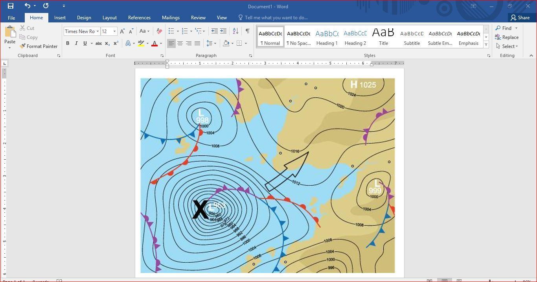Switch to the View tab
Viewport: 537px width, 282px height.
pyautogui.click(x=222, y=18)
